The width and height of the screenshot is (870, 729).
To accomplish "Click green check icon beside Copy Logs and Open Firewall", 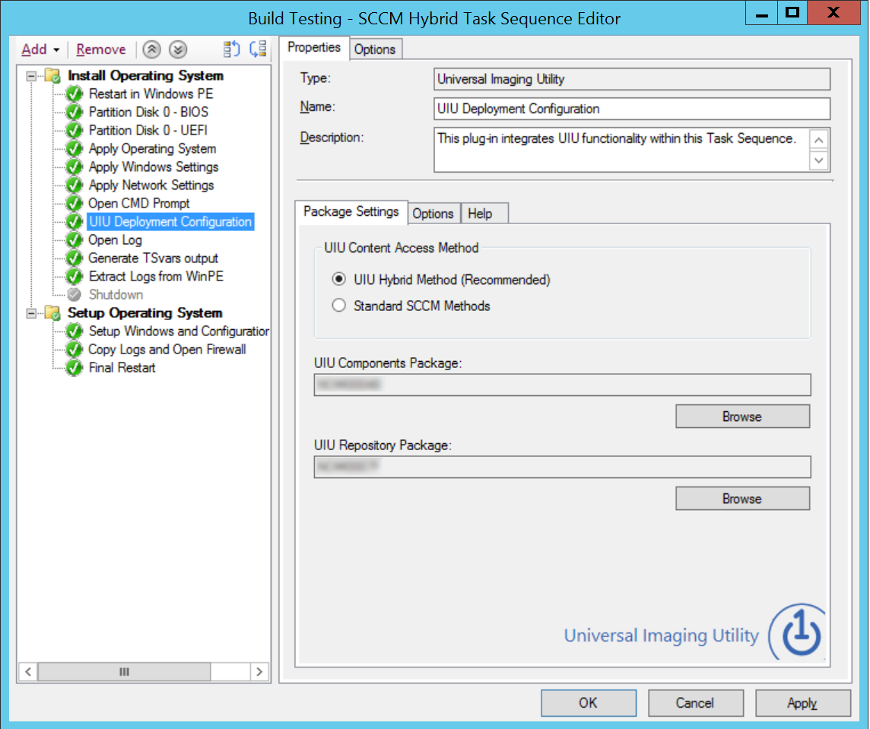I will (x=75, y=350).
